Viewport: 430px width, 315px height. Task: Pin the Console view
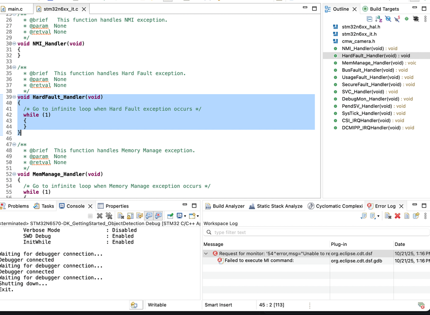coord(170,216)
